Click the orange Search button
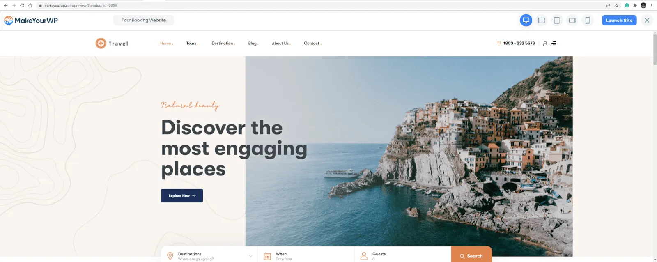 coord(471,255)
